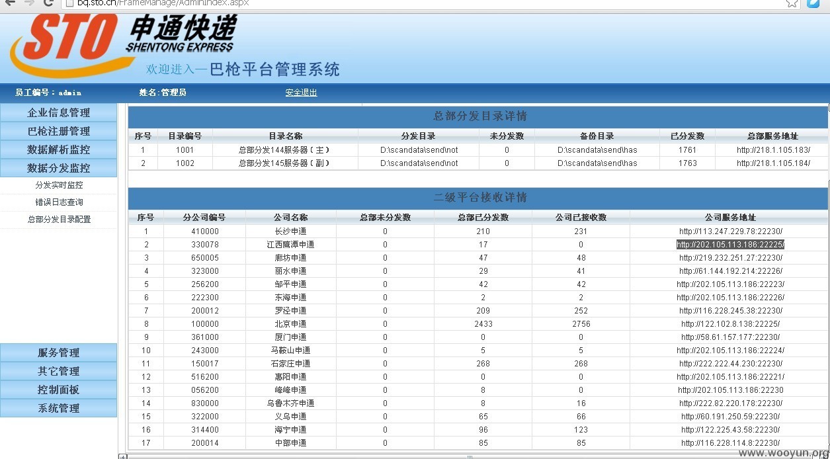830x459 pixels.
Task: Click 目录编号 column header
Action: click(x=185, y=136)
